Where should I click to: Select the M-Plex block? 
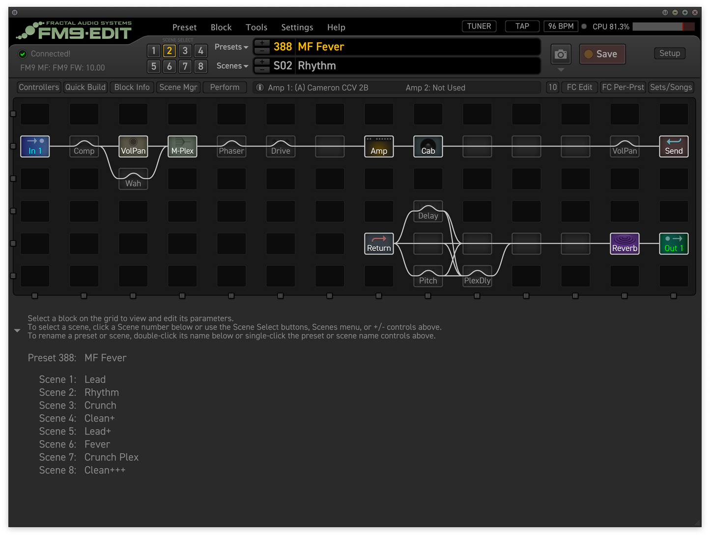[x=182, y=146]
